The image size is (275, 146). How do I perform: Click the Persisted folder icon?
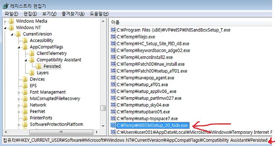39,67
